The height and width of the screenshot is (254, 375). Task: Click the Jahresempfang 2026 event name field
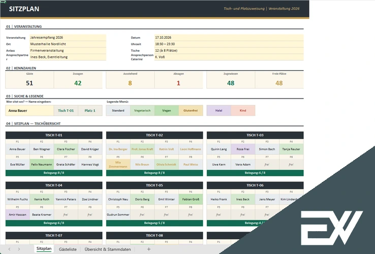click(x=68, y=38)
